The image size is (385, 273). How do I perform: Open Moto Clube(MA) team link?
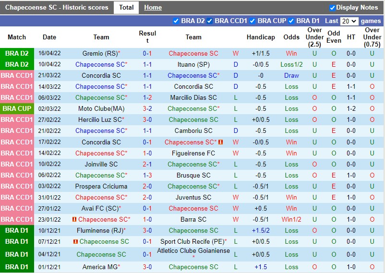pyautogui.click(x=101, y=109)
